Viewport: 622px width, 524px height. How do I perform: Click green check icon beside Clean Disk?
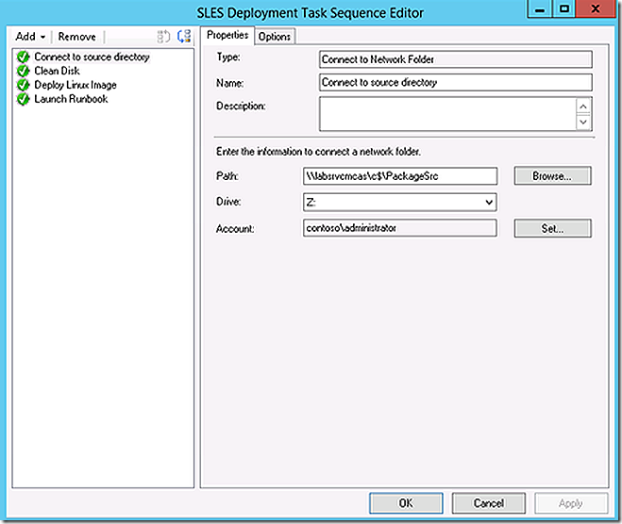(x=23, y=71)
